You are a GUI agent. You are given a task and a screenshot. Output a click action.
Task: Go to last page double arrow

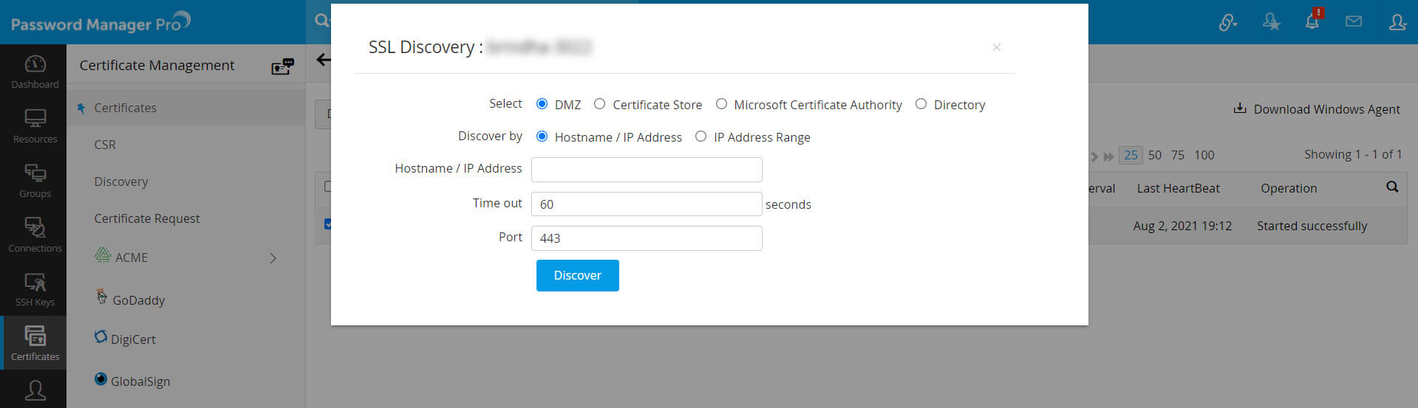[x=1108, y=156]
